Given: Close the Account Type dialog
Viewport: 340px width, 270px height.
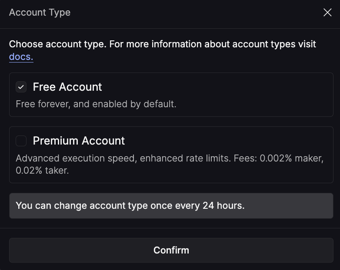Looking at the screenshot, I should point(327,13).
